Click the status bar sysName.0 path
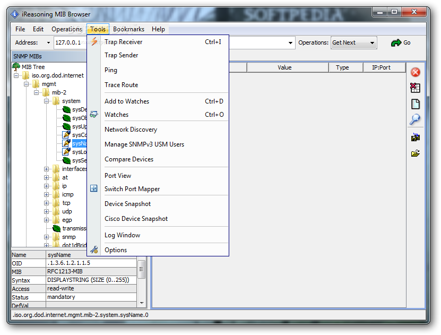The height and width of the screenshot is (335, 441). tap(81, 315)
